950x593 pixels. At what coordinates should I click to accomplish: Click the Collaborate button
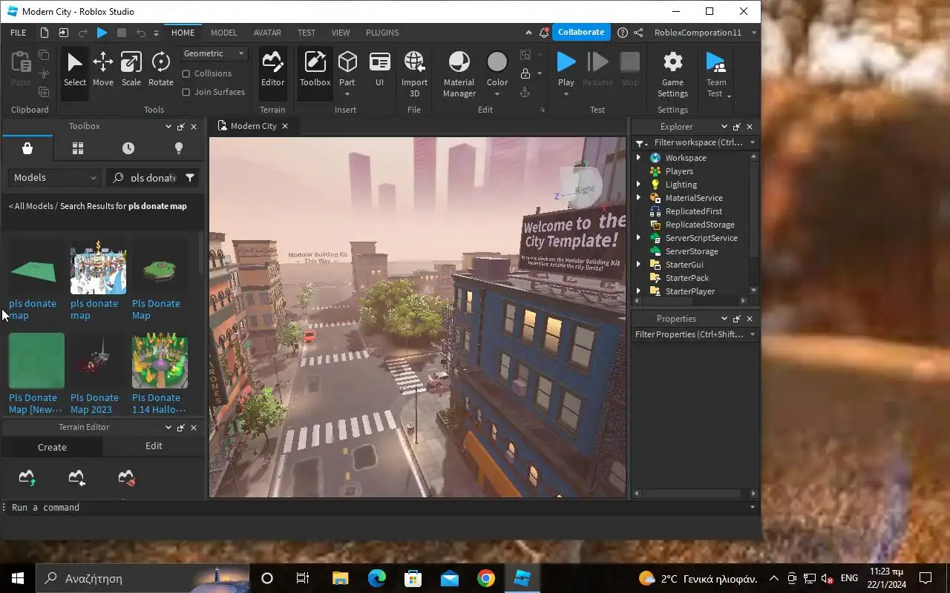tap(581, 32)
